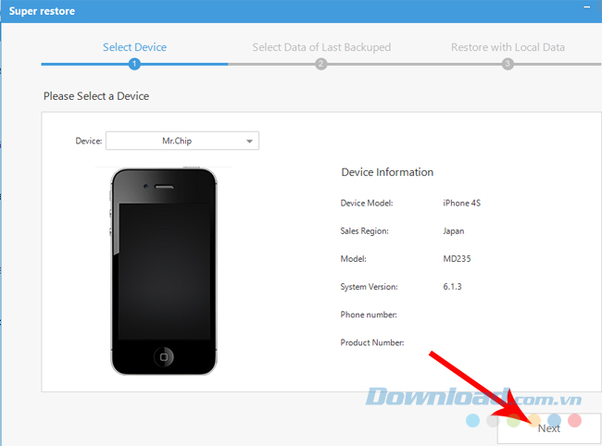Click the step 3 circle marker
The image size is (602, 446).
(x=508, y=64)
